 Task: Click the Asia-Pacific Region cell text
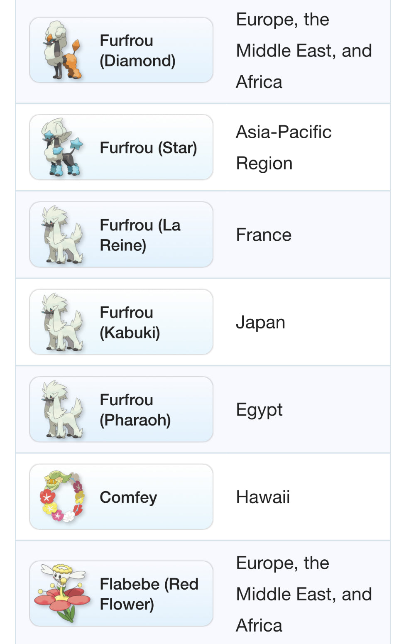tap(284, 147)
